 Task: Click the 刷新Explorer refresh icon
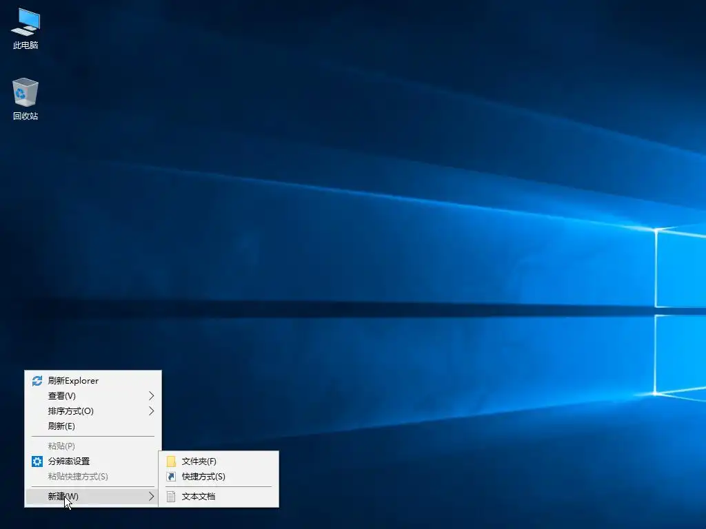click(x=37, y=381)
